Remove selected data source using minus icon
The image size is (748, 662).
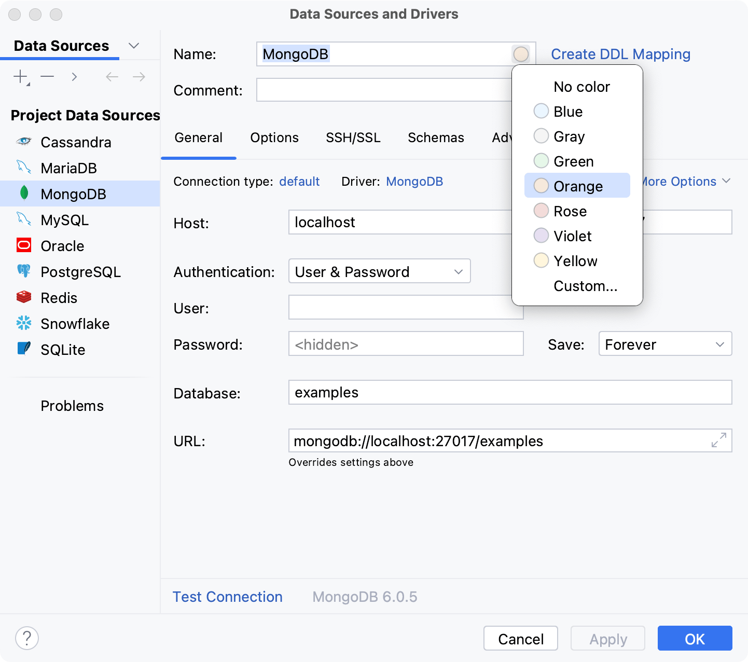[47, 76]
